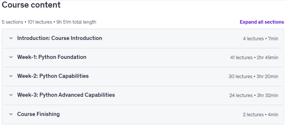The width and height of the screenshot is (286, 125).
Task: Select the 101 lectures summary text
Action: 40,22
